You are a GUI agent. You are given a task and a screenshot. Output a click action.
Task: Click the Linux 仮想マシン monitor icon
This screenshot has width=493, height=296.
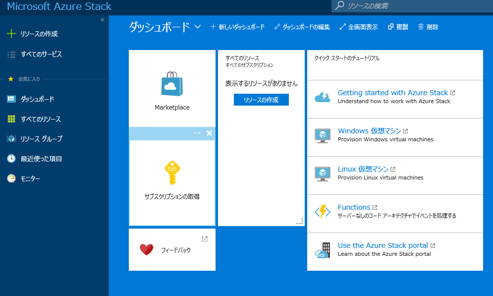[x=323, y=174]
